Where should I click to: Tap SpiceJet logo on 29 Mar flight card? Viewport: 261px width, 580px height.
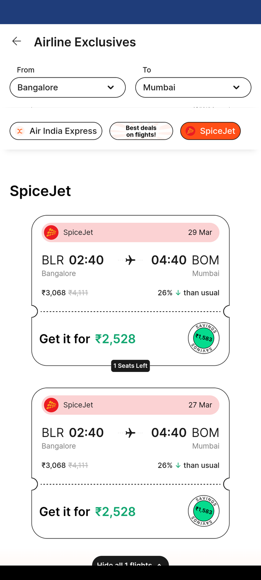pyautogui.click(x=51, y=232)
